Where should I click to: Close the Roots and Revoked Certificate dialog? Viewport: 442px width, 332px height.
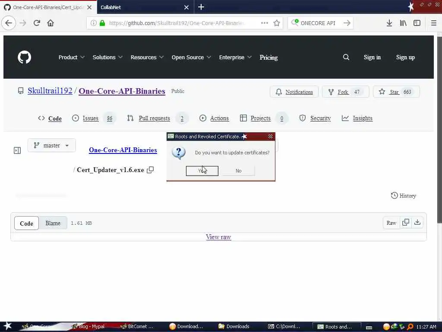[x=270, y=136]
